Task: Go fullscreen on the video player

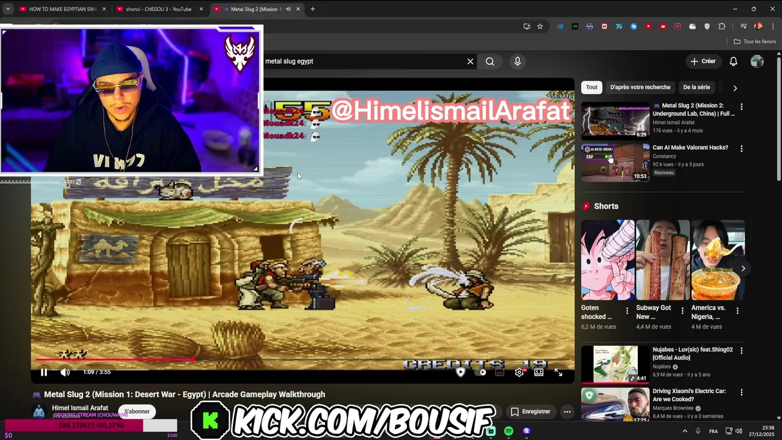Action: tap(558, 372)
